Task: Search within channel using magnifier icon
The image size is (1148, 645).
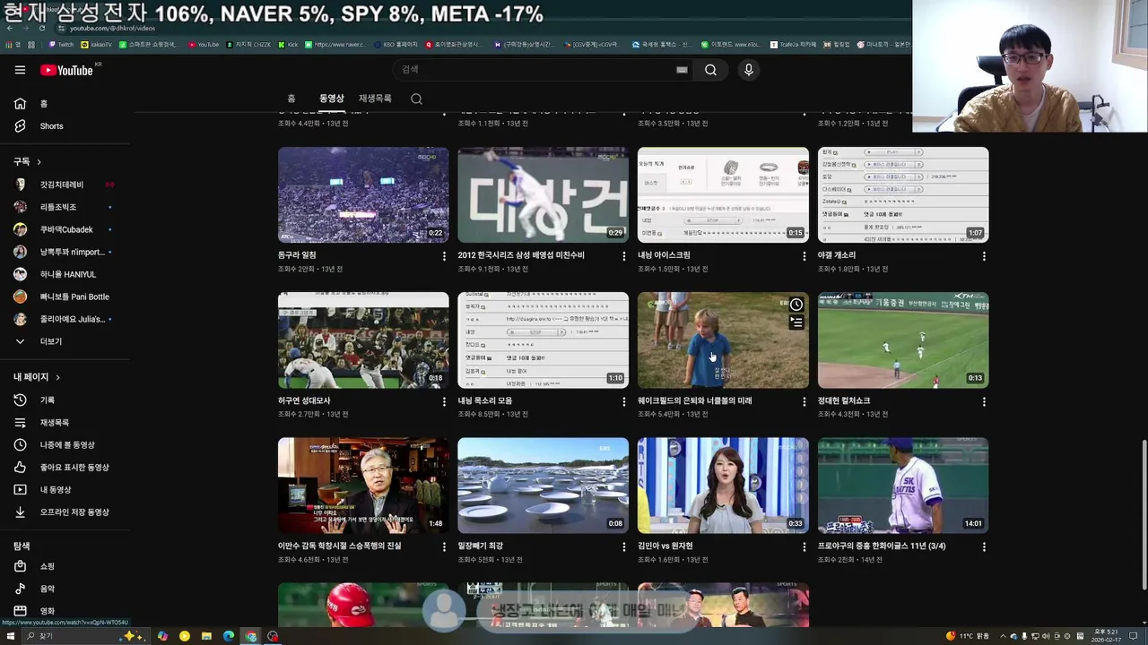Action: tap(416, 99)
